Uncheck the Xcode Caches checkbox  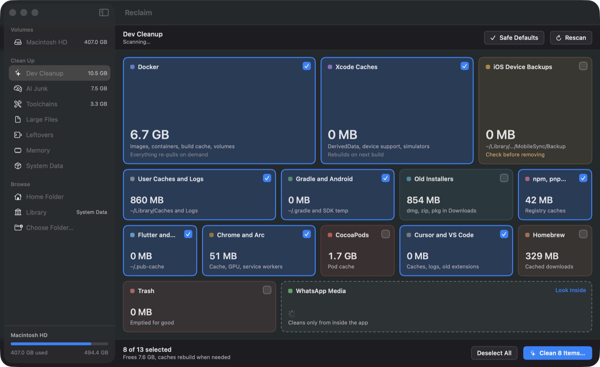465,66
